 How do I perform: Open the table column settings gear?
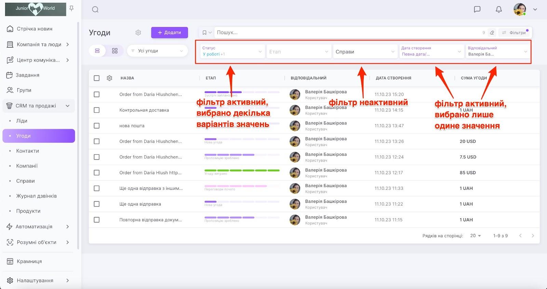click(x=109, y=78)
